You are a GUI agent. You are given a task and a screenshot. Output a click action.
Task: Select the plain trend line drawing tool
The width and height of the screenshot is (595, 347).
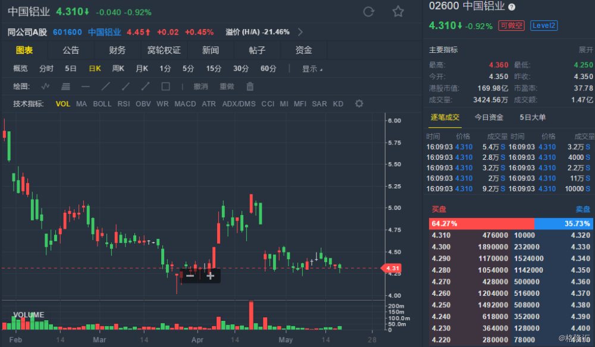106,86
